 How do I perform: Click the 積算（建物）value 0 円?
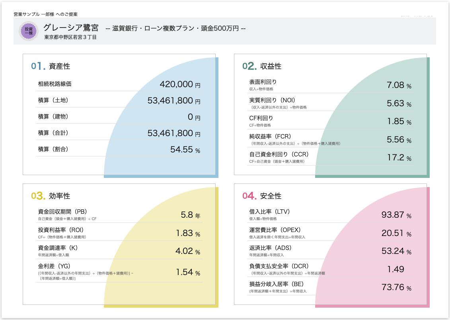pyautogui.click(x=194, y=117)
